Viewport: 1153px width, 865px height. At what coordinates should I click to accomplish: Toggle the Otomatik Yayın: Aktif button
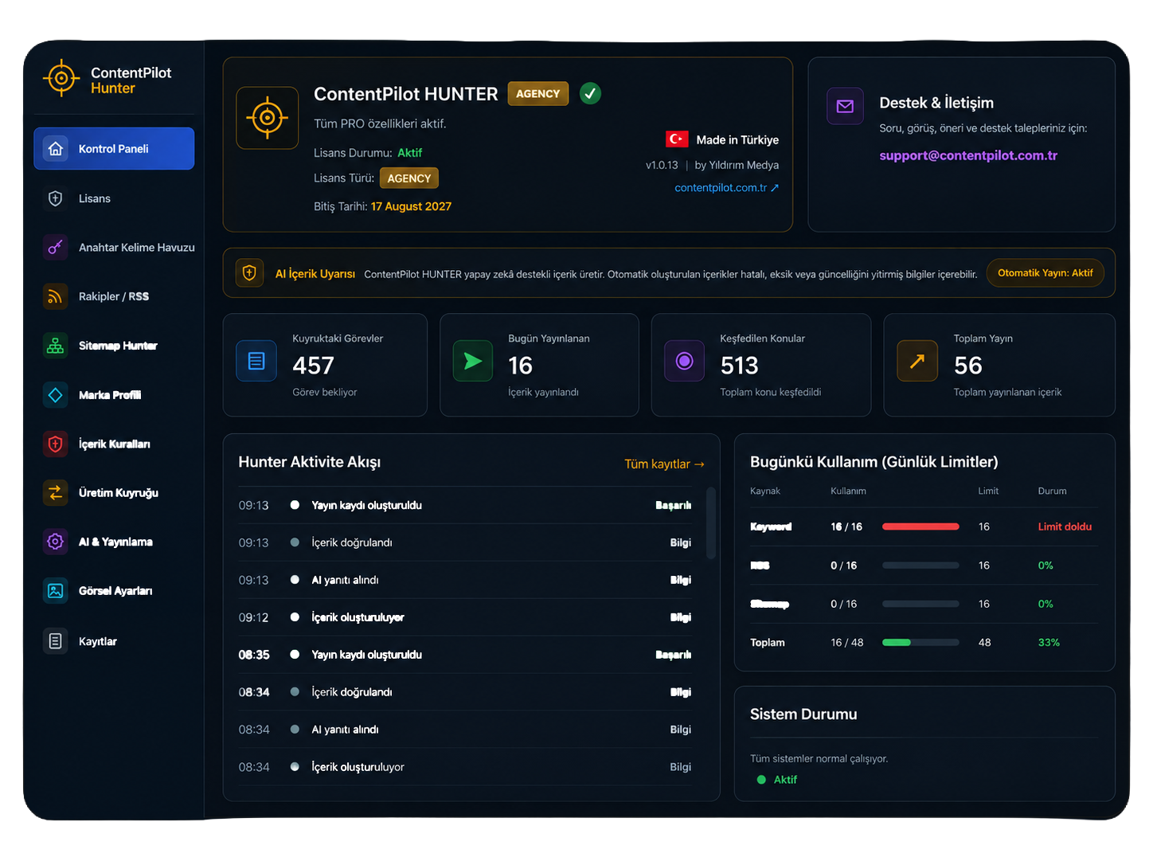(x=1046, y=273)
